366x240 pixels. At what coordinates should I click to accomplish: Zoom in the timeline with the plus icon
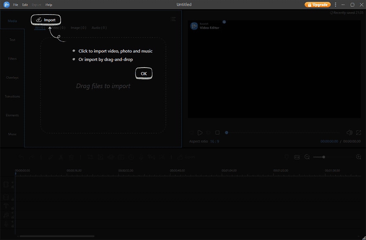click(359, 157)
